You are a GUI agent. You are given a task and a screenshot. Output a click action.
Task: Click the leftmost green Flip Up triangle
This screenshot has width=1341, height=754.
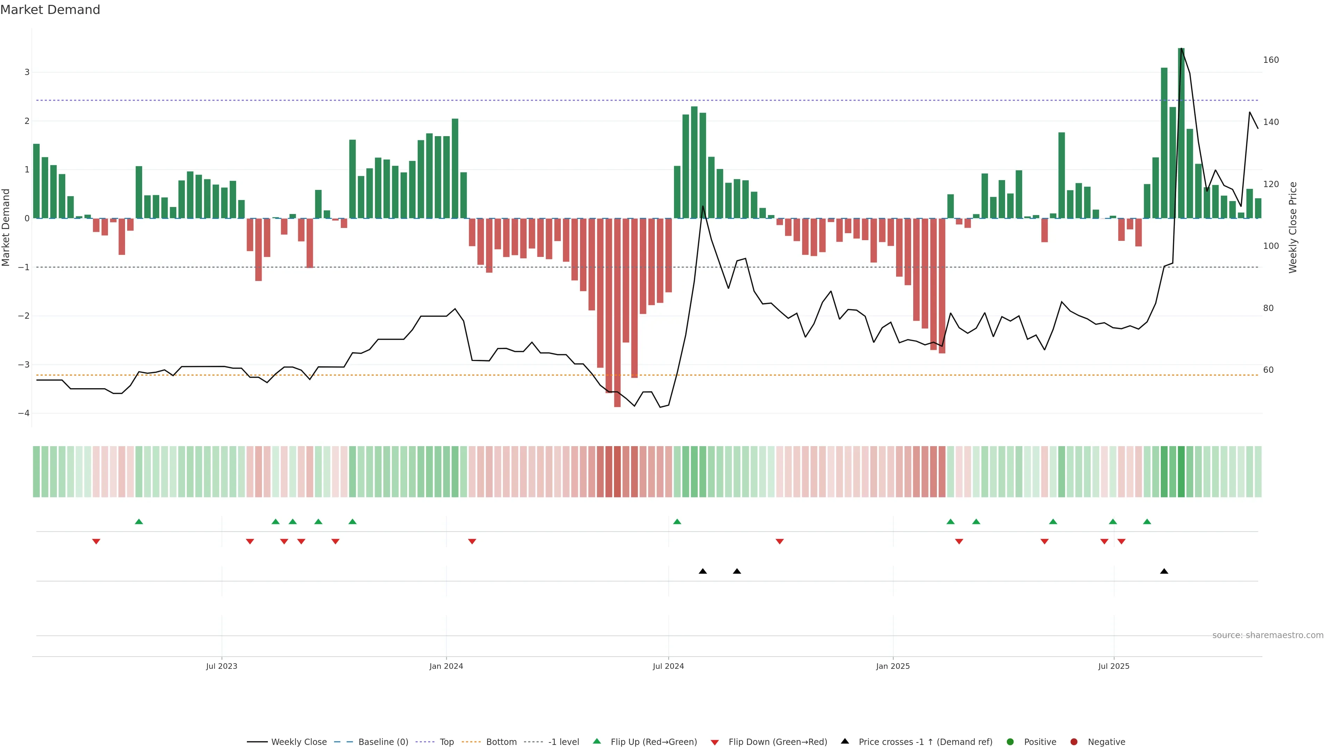pyautogui.click(x=139, y=522)
